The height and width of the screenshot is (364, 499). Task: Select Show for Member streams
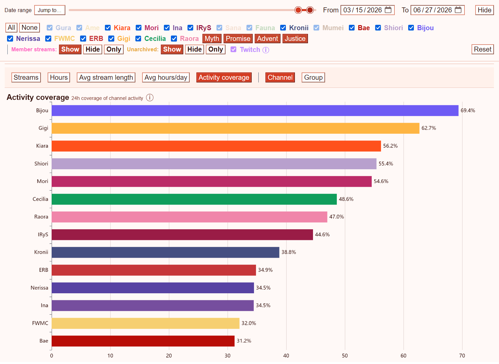[70, 49]
